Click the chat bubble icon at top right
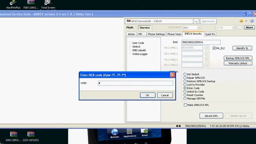256x144 pixels. (x=252, y=21)
